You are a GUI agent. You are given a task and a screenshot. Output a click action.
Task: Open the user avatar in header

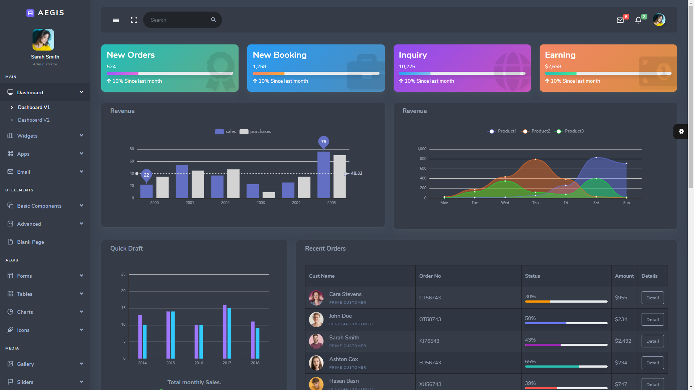659,20
